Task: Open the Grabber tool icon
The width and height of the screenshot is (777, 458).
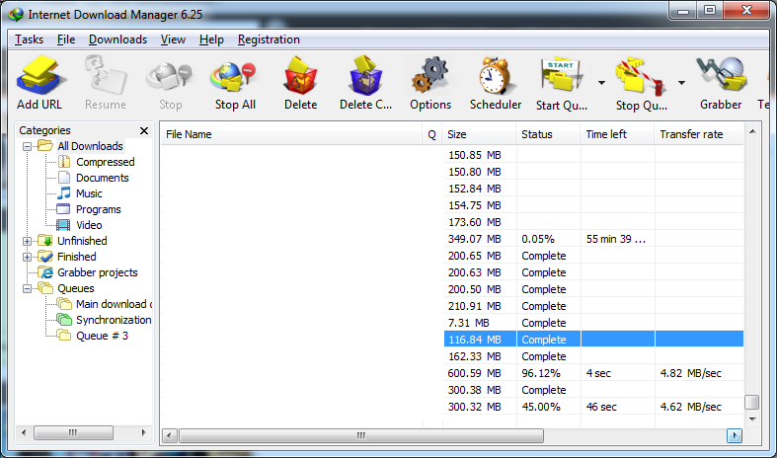Action: [x=721, y=76]
